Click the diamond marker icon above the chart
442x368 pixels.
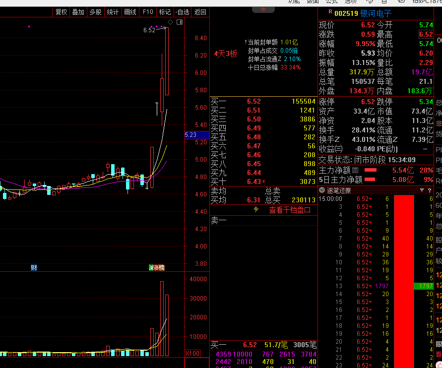click(171, 22)
